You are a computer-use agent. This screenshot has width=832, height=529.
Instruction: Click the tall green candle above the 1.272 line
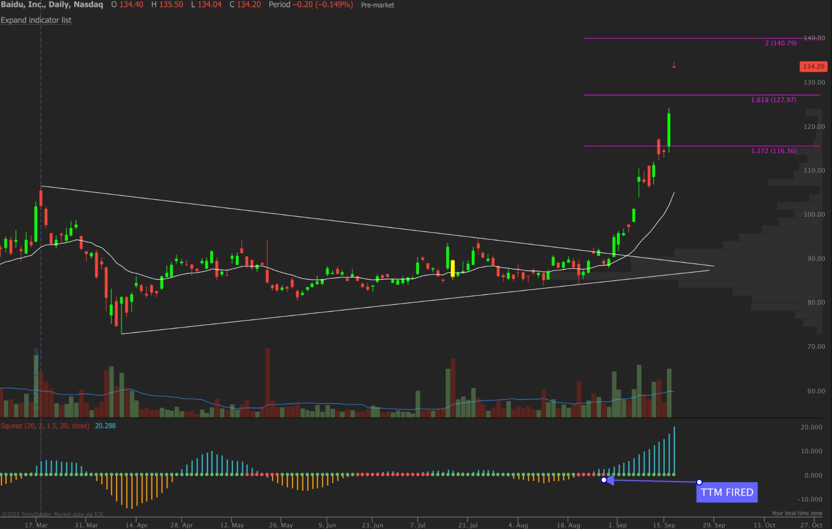(669, 130)
